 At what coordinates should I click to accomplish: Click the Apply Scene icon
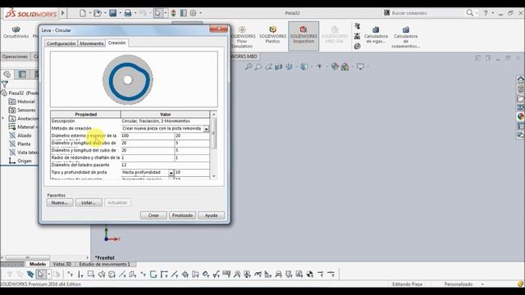[x=345, y=67]
